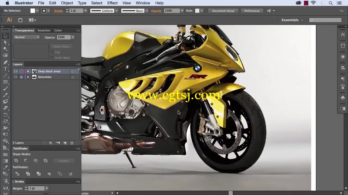Viewport: 348px width, 195px height.
Task: Click Create New Layer icon in Layers panel
Action: coord(65,143)
